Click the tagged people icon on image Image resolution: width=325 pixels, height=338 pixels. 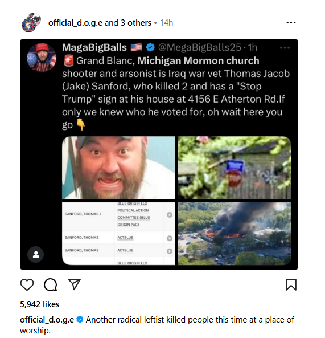(36, 254)
